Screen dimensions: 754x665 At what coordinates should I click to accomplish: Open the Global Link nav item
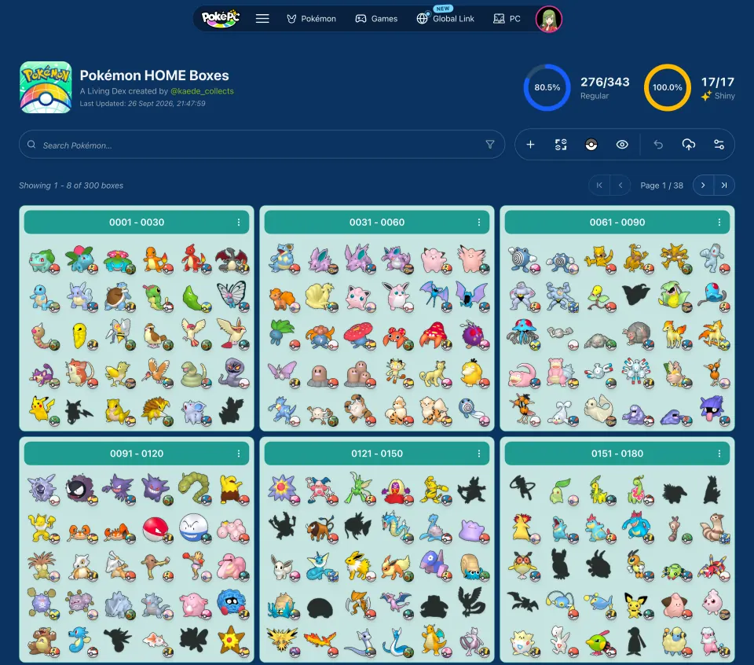coord(445,19)
